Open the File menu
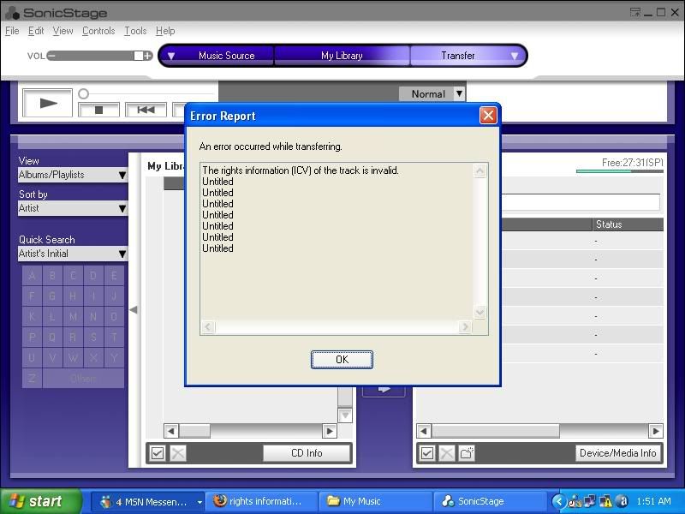 (12, 31)
